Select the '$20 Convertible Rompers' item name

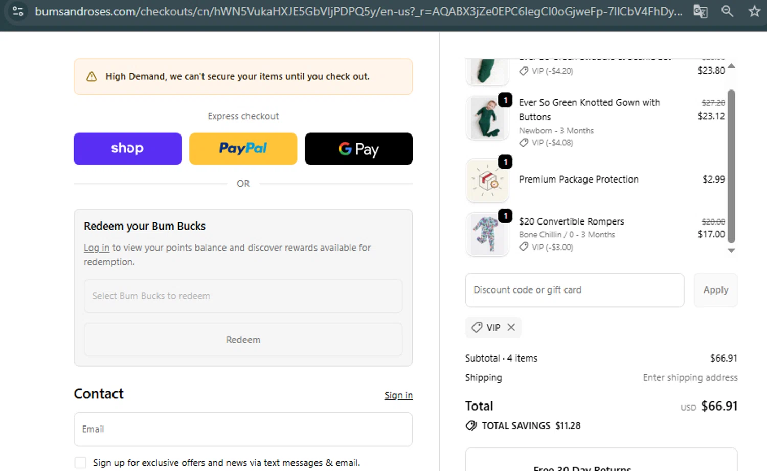[x=572, y=221]
